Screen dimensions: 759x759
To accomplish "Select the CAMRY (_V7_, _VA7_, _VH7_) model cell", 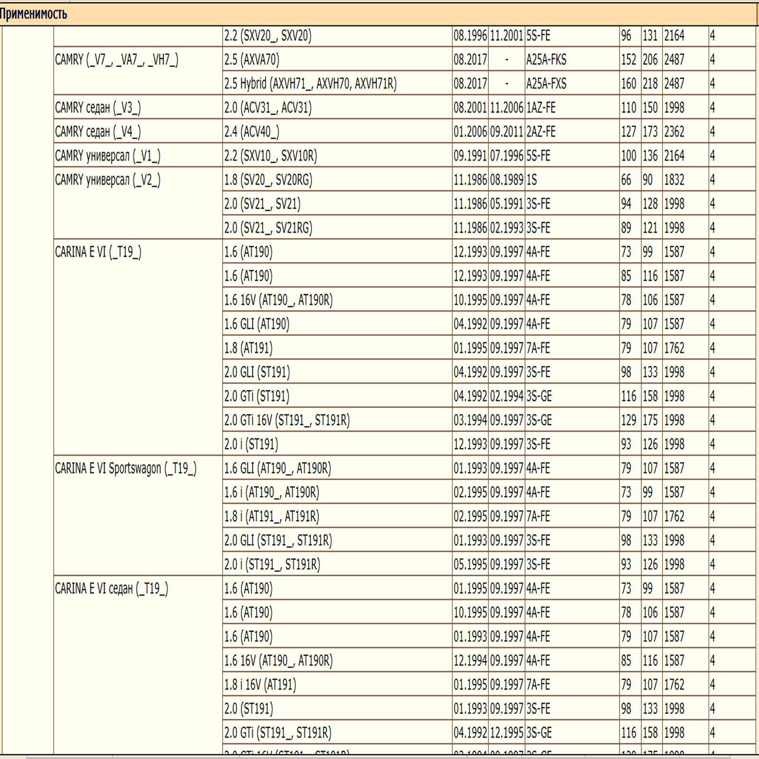I will [117, 60].
